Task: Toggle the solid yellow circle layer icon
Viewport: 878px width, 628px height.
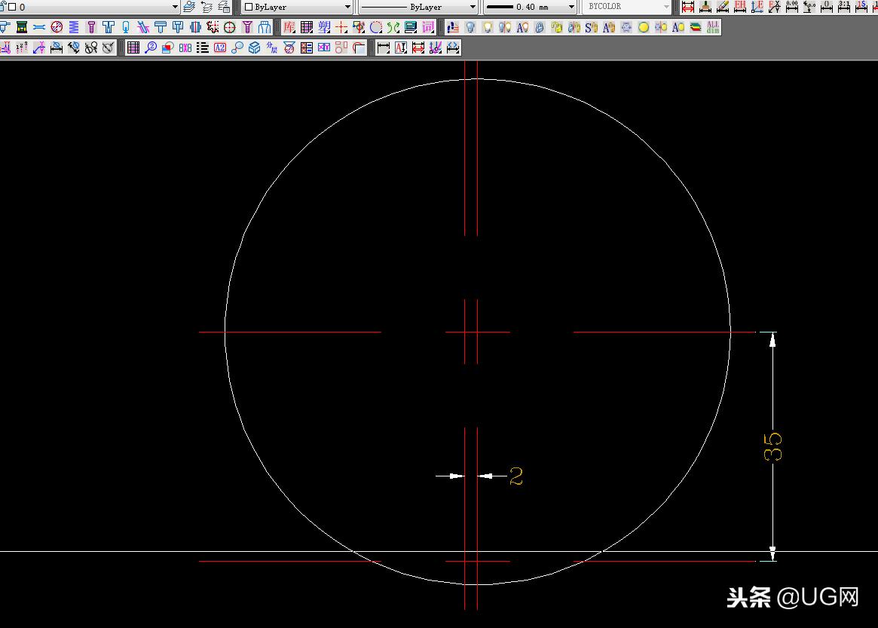Action: [644, 28]
